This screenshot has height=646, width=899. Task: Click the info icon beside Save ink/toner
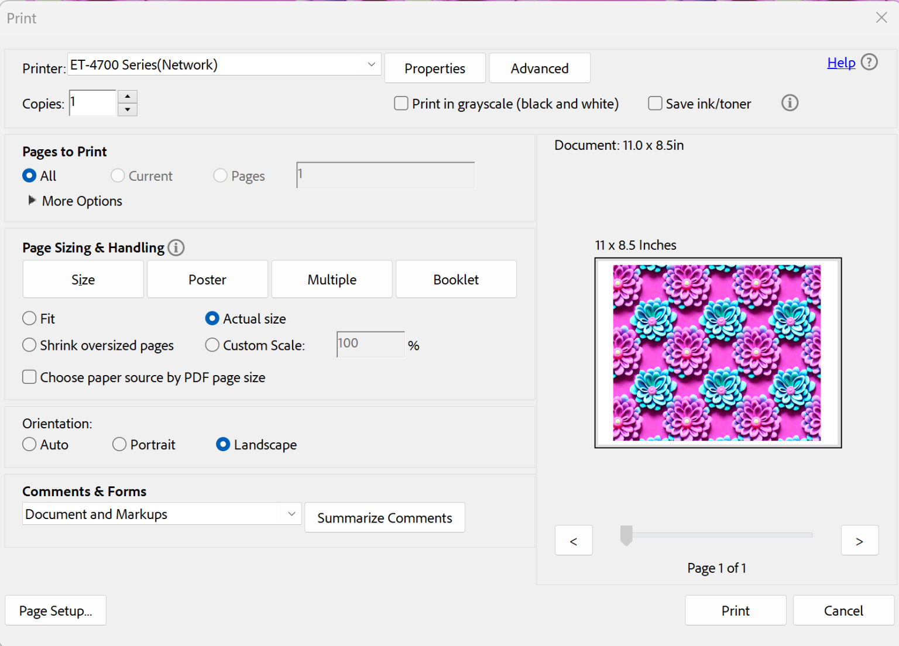coord(790,103)
